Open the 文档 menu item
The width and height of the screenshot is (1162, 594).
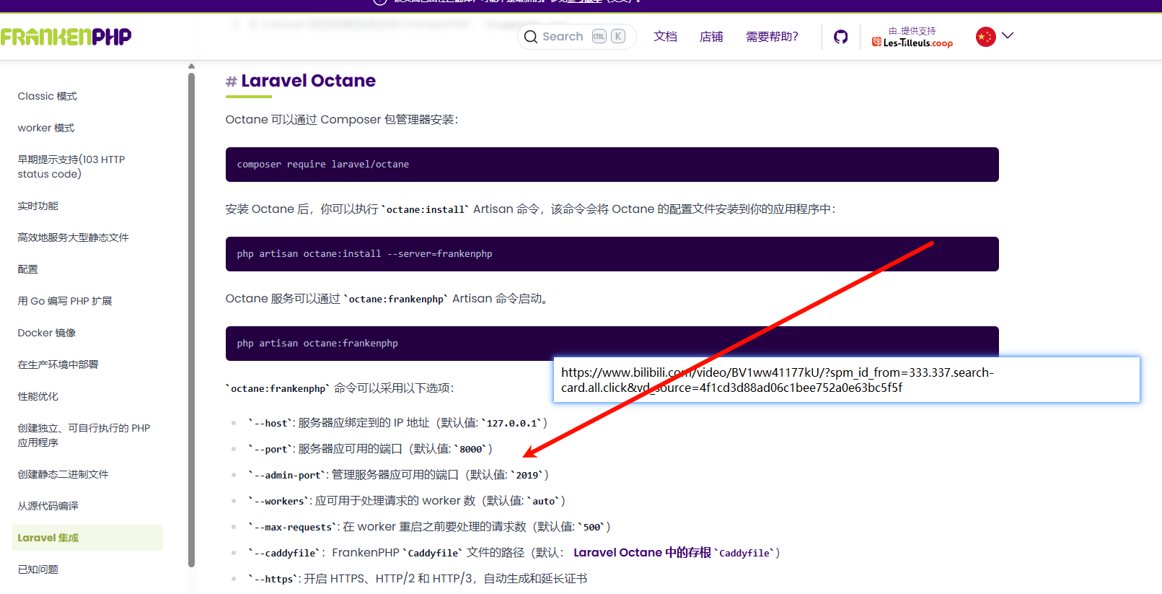coord(665,37)
